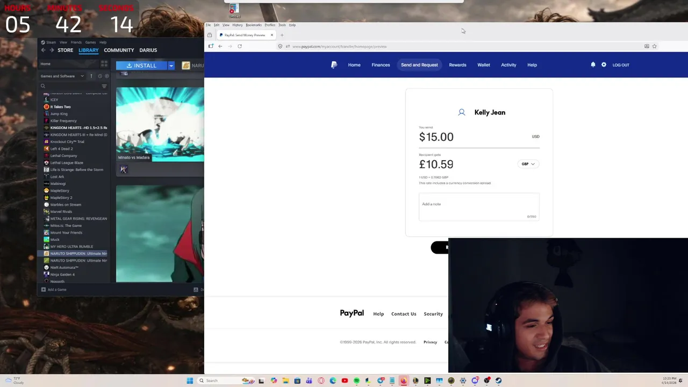Click Steam library sort ascending arrow
Viewport: 688px width, 387px height.
click(x=91, y=76)
